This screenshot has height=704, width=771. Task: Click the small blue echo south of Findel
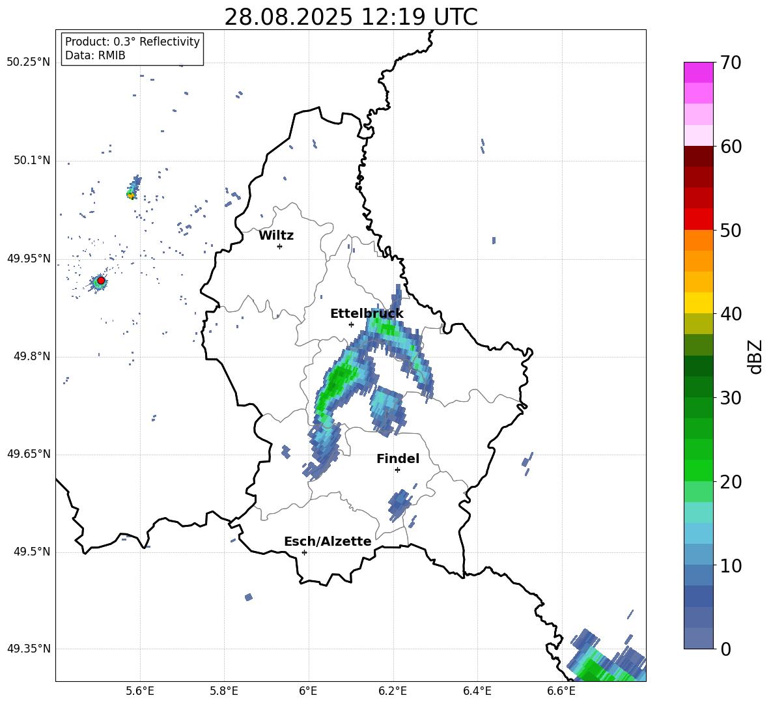[x=399, y=504]
